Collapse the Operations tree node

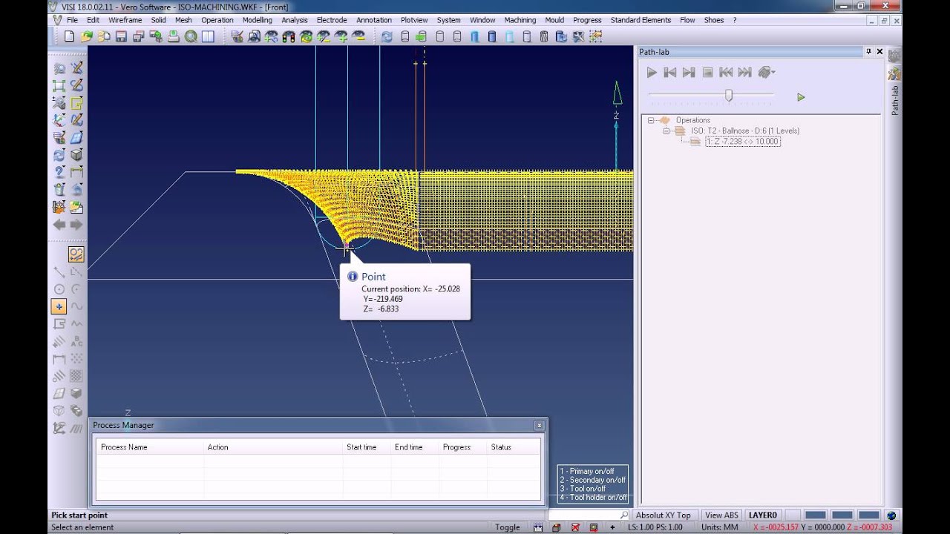pyautogui.click(x=651, y=120)
